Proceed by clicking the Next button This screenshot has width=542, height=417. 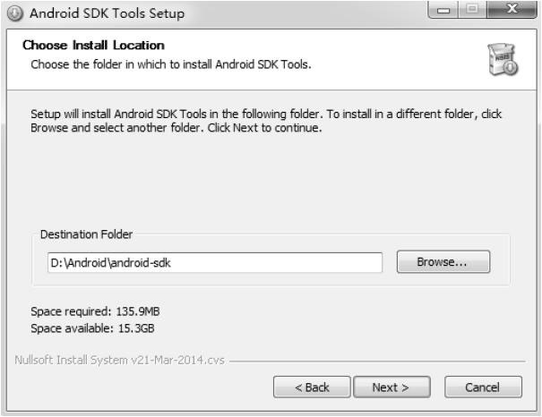tap(391, 387)
